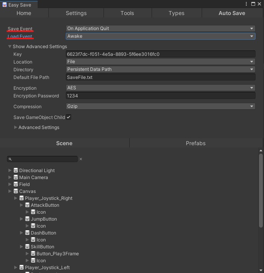Click the Encryption Password field

pyautogui.click(x=160, y=95)
